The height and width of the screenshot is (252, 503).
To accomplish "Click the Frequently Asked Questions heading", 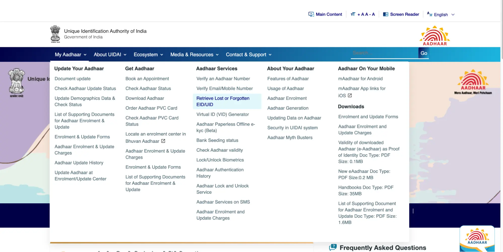I will [383, 248].
